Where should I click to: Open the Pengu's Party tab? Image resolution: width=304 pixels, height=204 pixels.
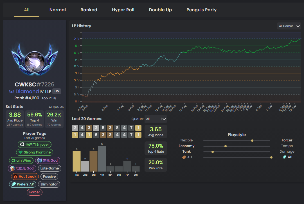click(201, 10)
